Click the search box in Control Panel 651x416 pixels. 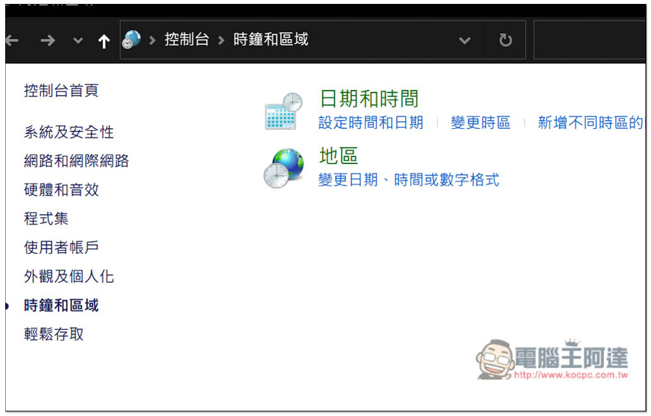pyautogui.click(x=590, y=40)
